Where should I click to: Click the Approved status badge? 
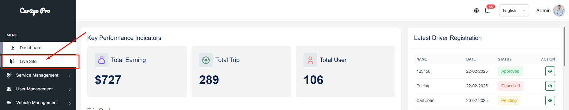pyautogui.click(x=510, y=71)
